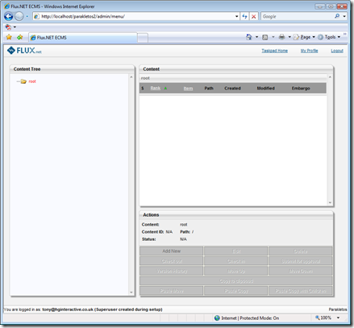Click the Favorites Center star icon
354x328 pixels.
click(x=9, y=37)
